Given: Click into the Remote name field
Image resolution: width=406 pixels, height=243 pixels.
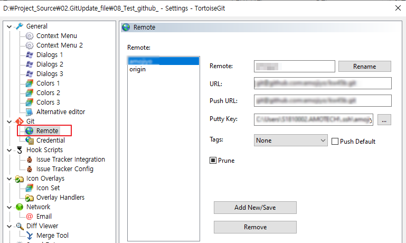Looking at the screenshot, I should pos(294,67).
